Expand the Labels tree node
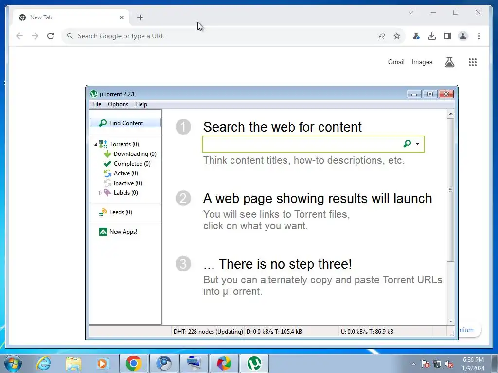The height and width of the screenshot is (373, 498). [x=100, y=193]
